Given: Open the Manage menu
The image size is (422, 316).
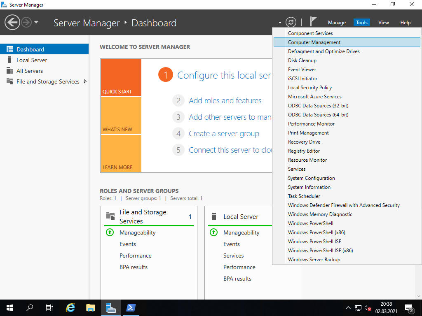Looking at the screenshot, I should (337, 23).
